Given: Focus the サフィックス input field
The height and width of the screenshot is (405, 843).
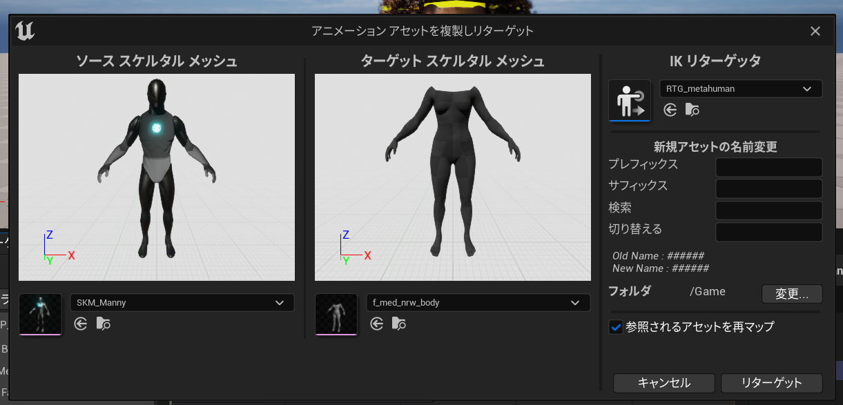Looking at the screenshot, I should click(x=768, y=188).
